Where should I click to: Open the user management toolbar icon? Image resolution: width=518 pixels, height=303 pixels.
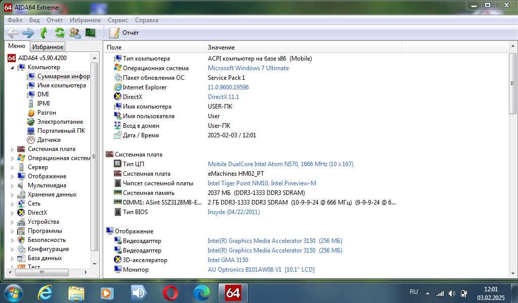point(75,33)
